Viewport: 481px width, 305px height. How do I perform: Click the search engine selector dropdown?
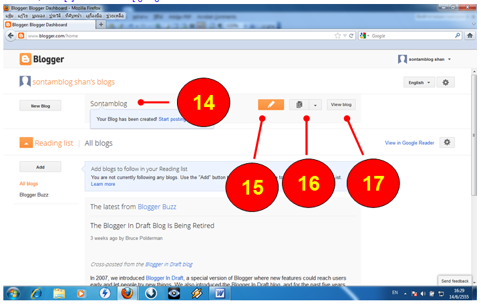tap(365, 35)
